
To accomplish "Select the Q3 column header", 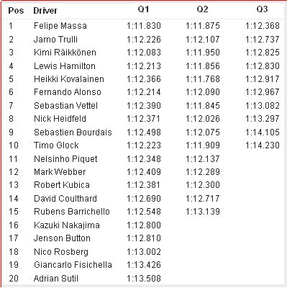I will pyautogui.click(x=262, y=9).
